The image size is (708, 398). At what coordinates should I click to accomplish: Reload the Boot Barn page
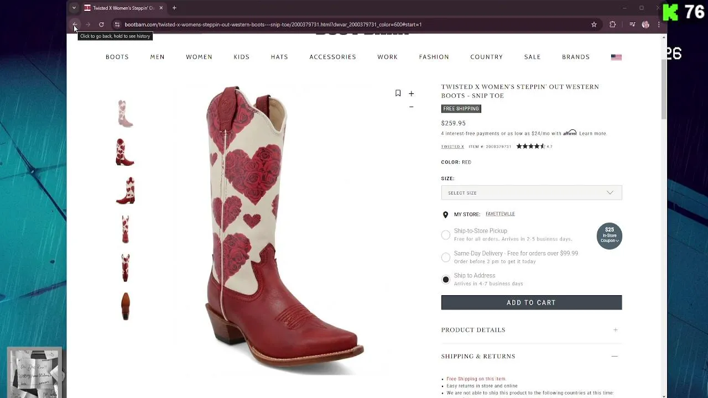click(101, 24)
